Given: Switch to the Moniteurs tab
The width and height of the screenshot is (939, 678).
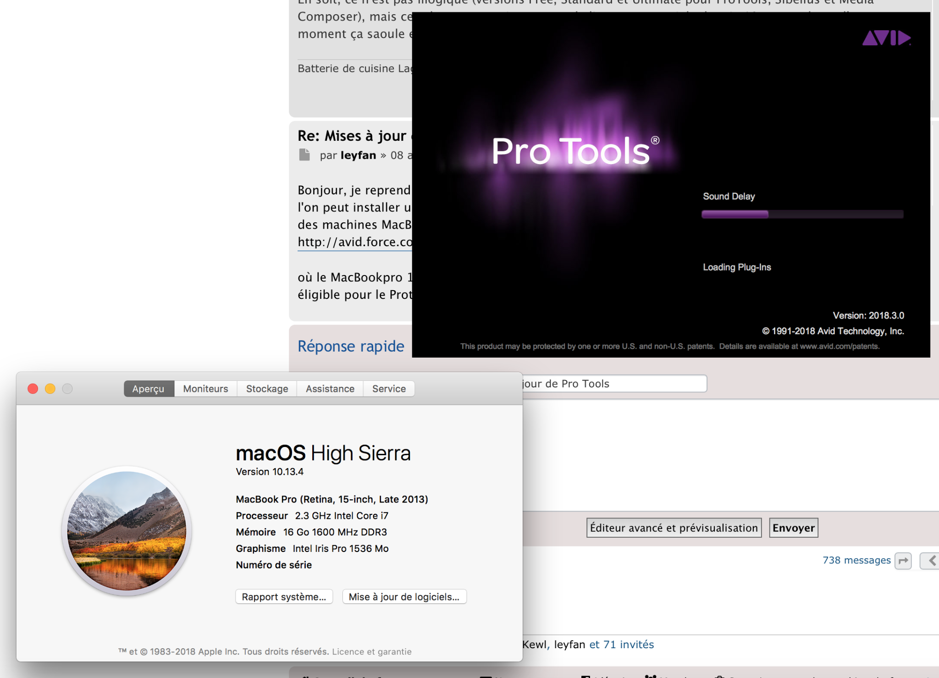Looking at the screenshot, I should tap(205, 389).
